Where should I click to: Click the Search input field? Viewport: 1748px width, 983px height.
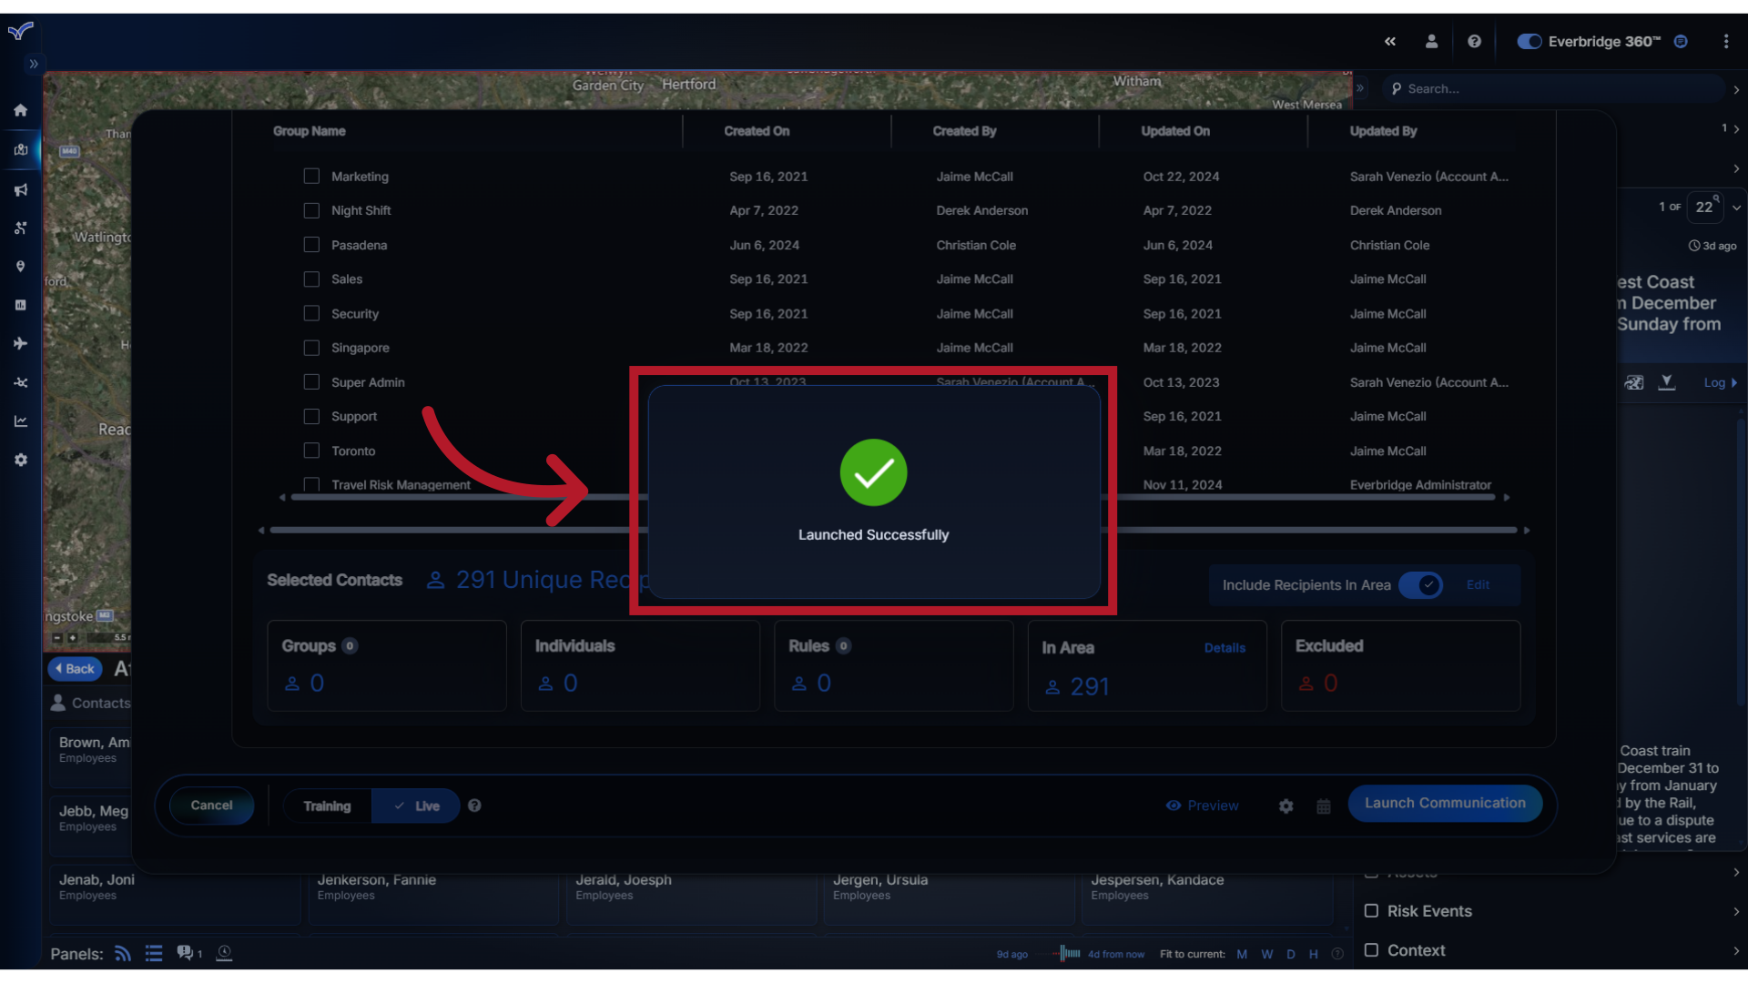pyautogui.click(x=1557, y=88)
